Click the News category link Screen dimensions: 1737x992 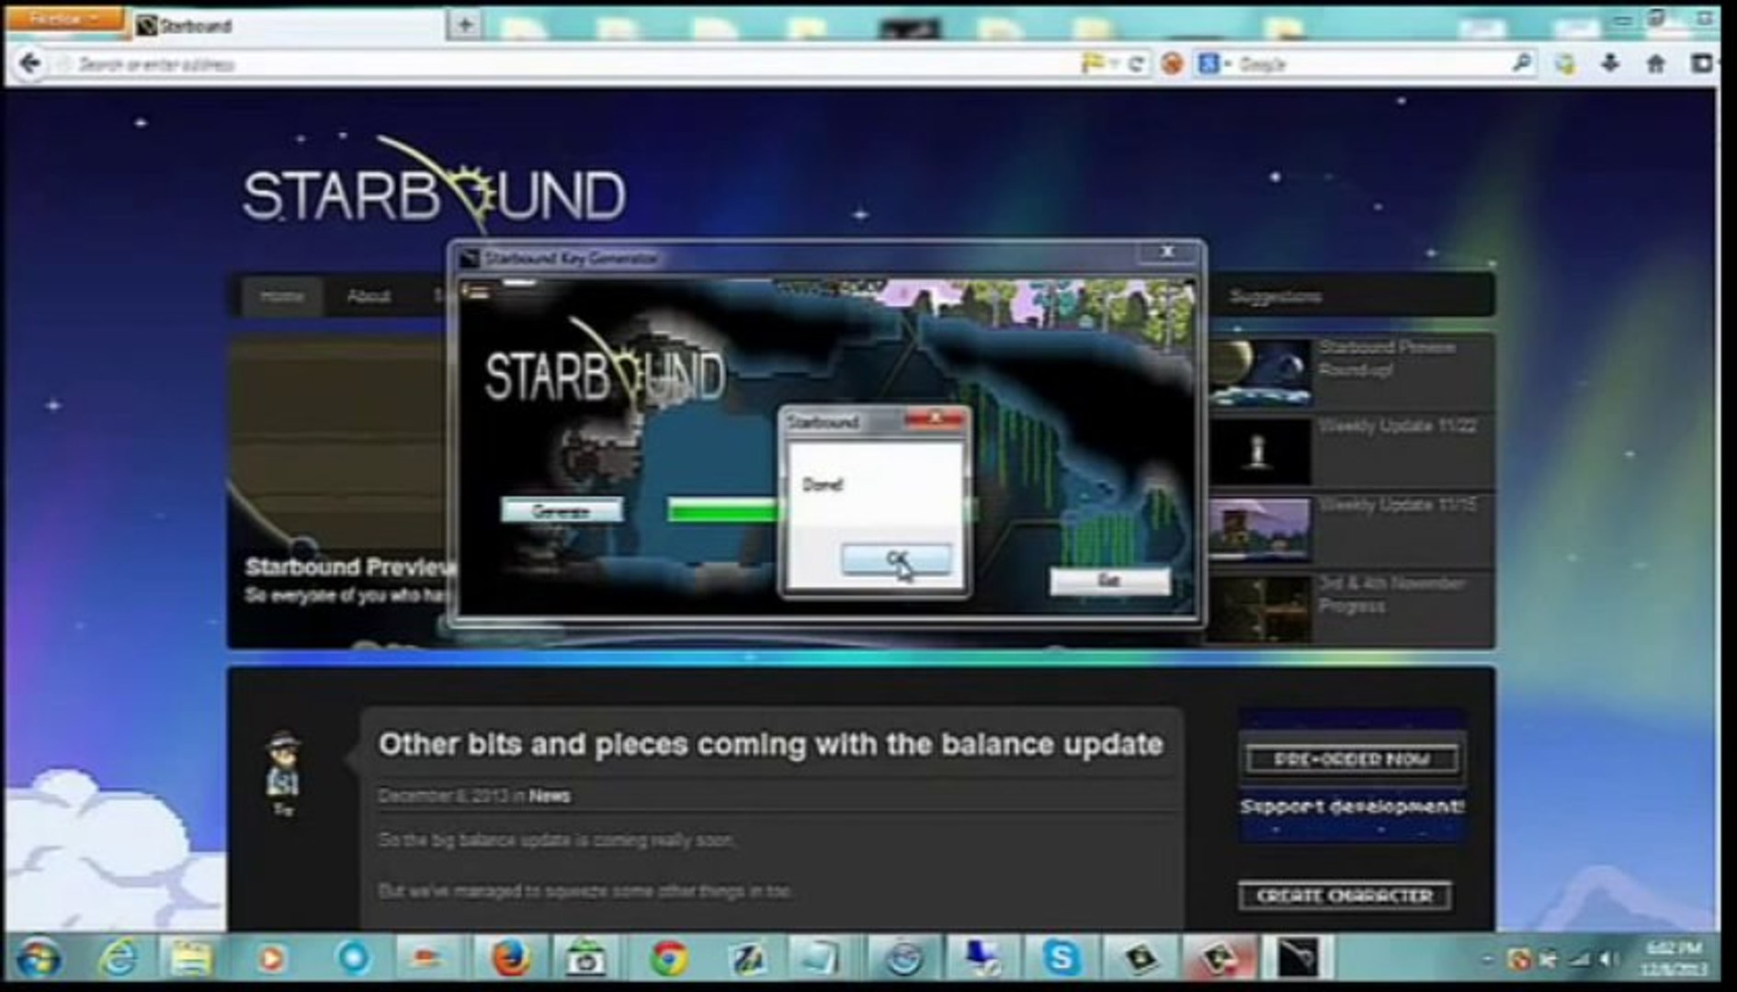[550, 796]
